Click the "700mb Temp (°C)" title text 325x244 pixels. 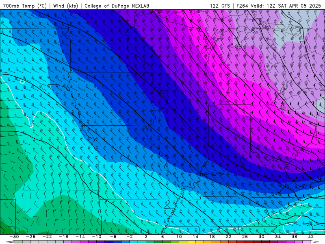pos(25,6)
